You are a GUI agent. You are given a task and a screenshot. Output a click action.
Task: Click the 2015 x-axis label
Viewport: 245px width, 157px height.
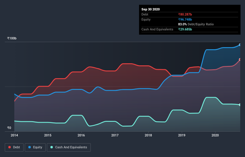[48, 135]
